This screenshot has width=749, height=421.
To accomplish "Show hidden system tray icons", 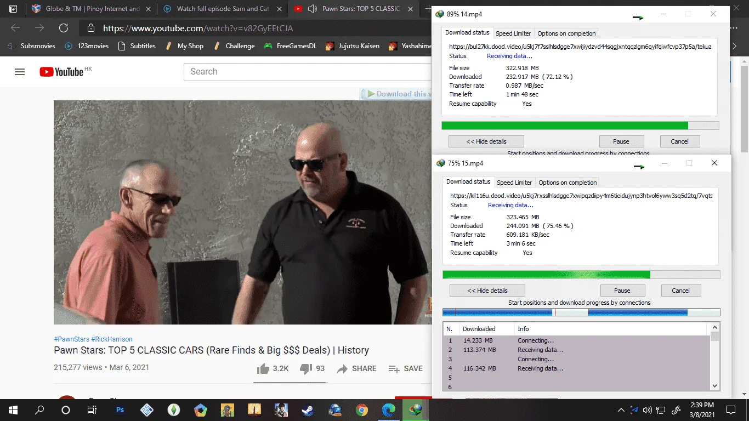I will tap(621, 410).
